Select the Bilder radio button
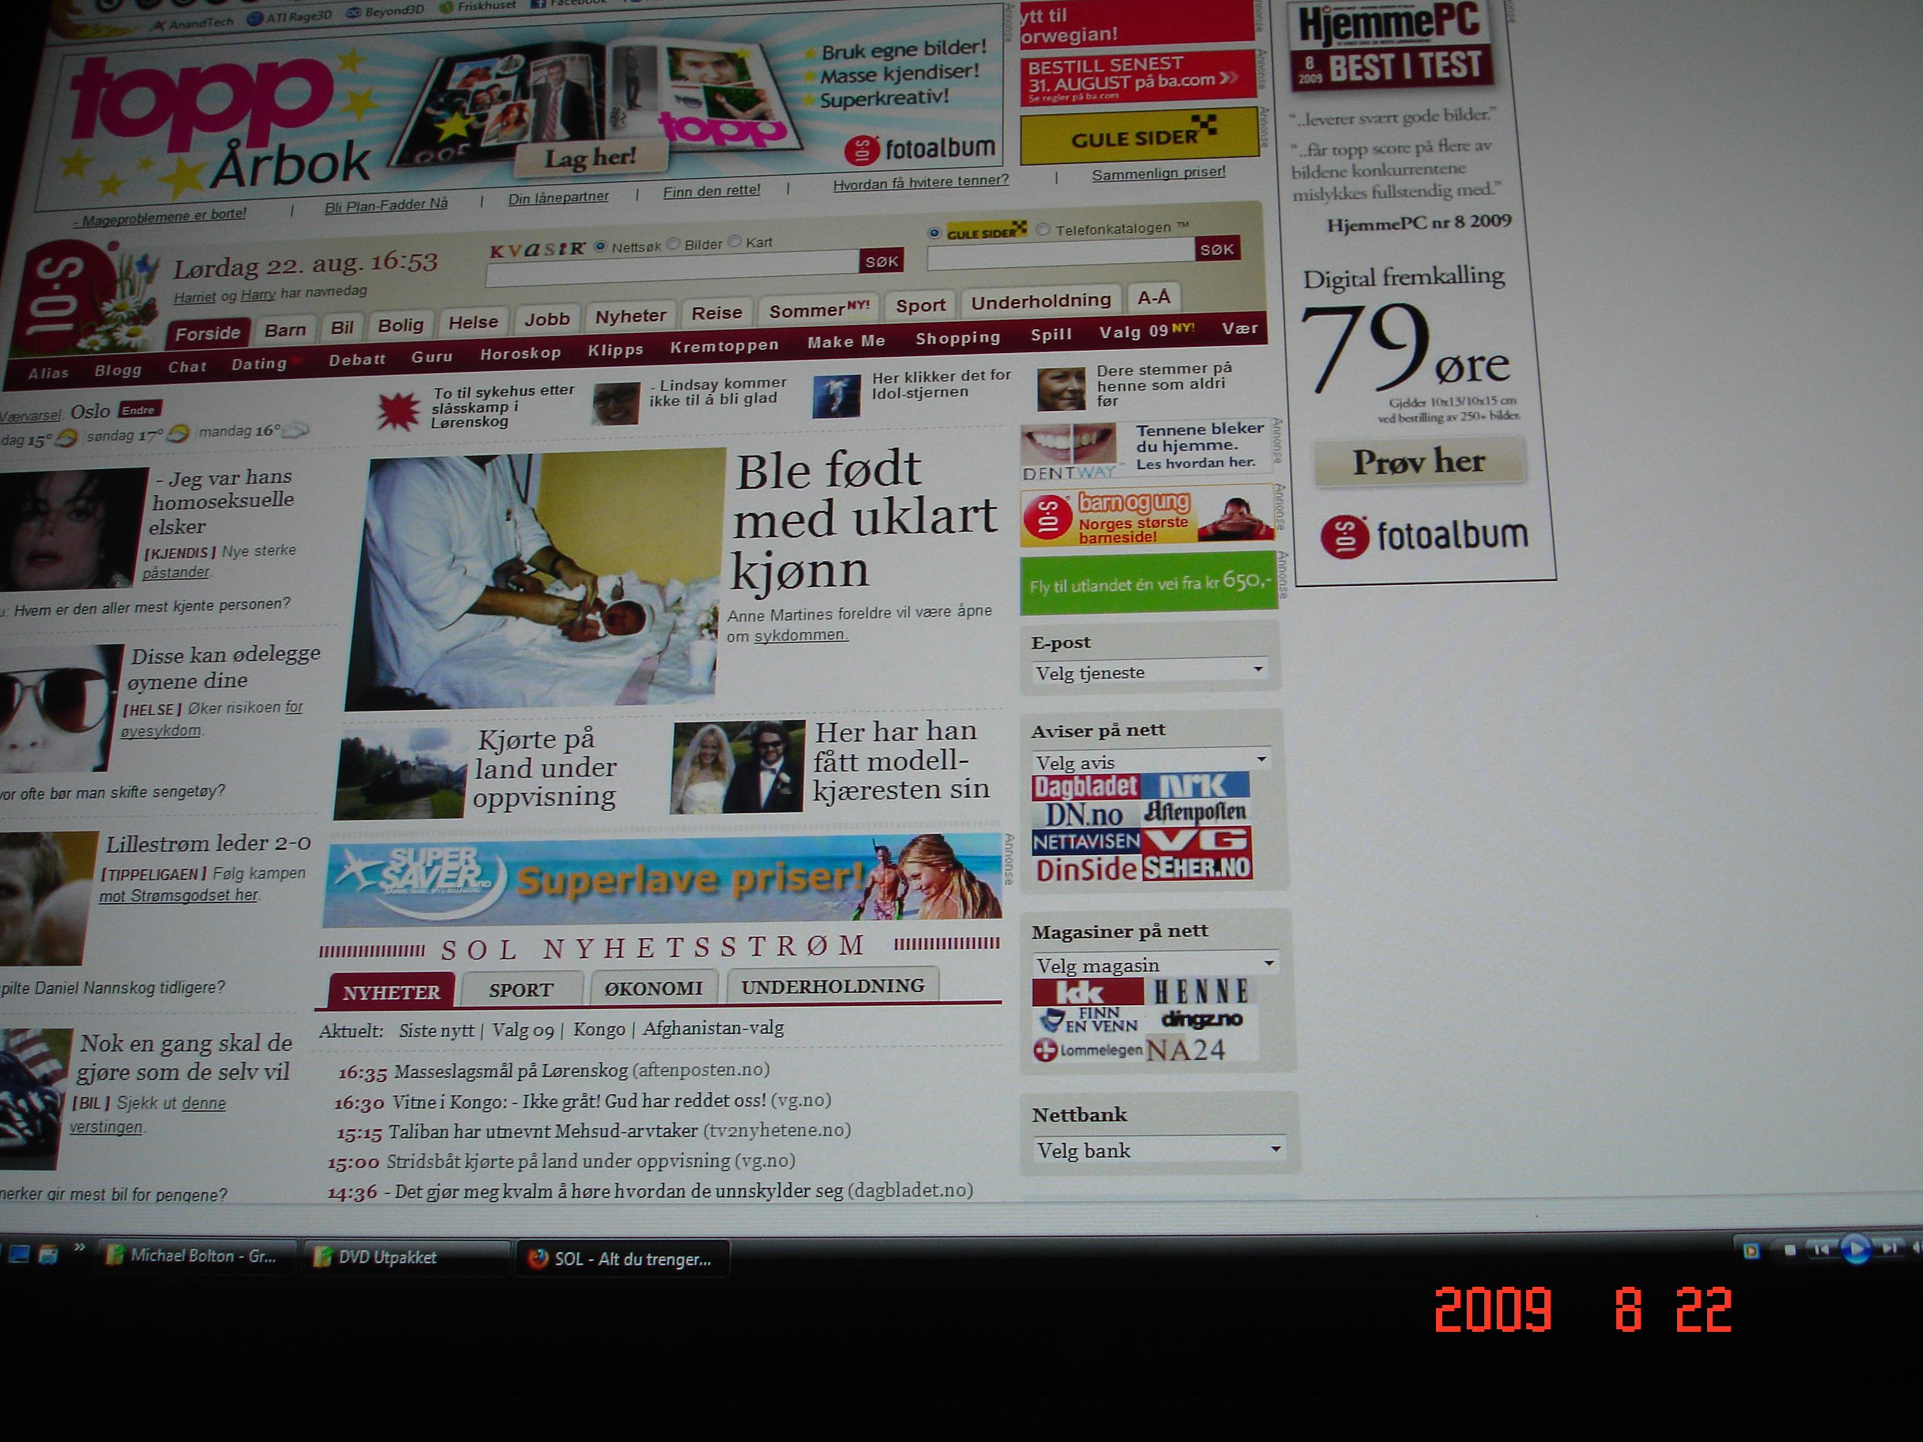This screenshot has height=1442, width=1923. [673, 244]
